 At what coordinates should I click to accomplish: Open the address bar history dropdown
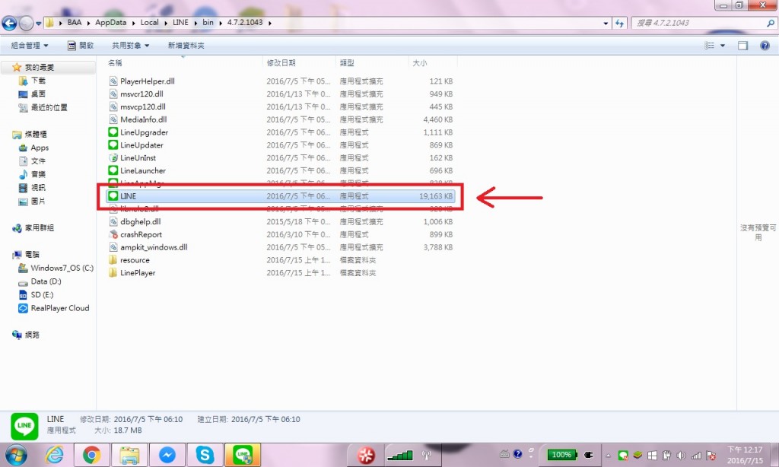[605, 23]
